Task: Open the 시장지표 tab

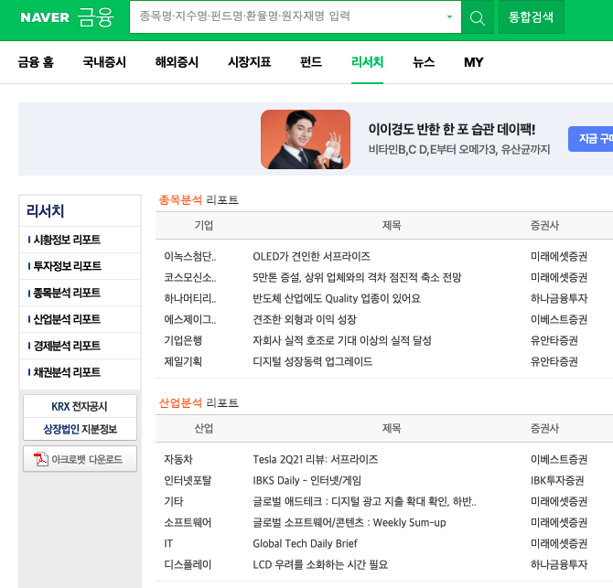Action: pyautogui.click(x=250, y=62)
